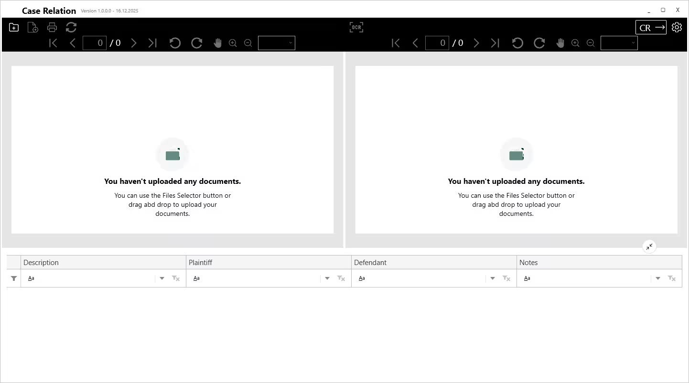Screen dimensions: 689x383
Task: Toggle case-sensitive Aa in Description filter
Action: coord(31,278)
